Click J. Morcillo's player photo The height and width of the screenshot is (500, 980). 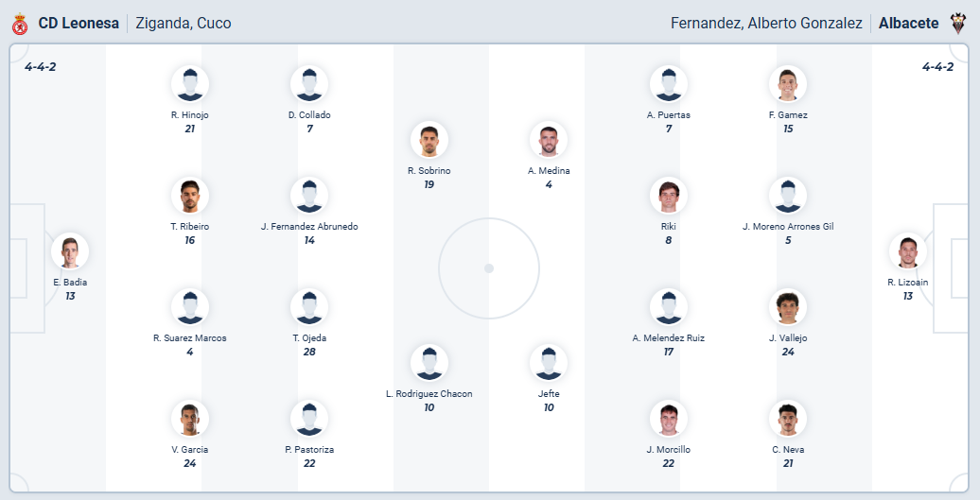point(669,419)
